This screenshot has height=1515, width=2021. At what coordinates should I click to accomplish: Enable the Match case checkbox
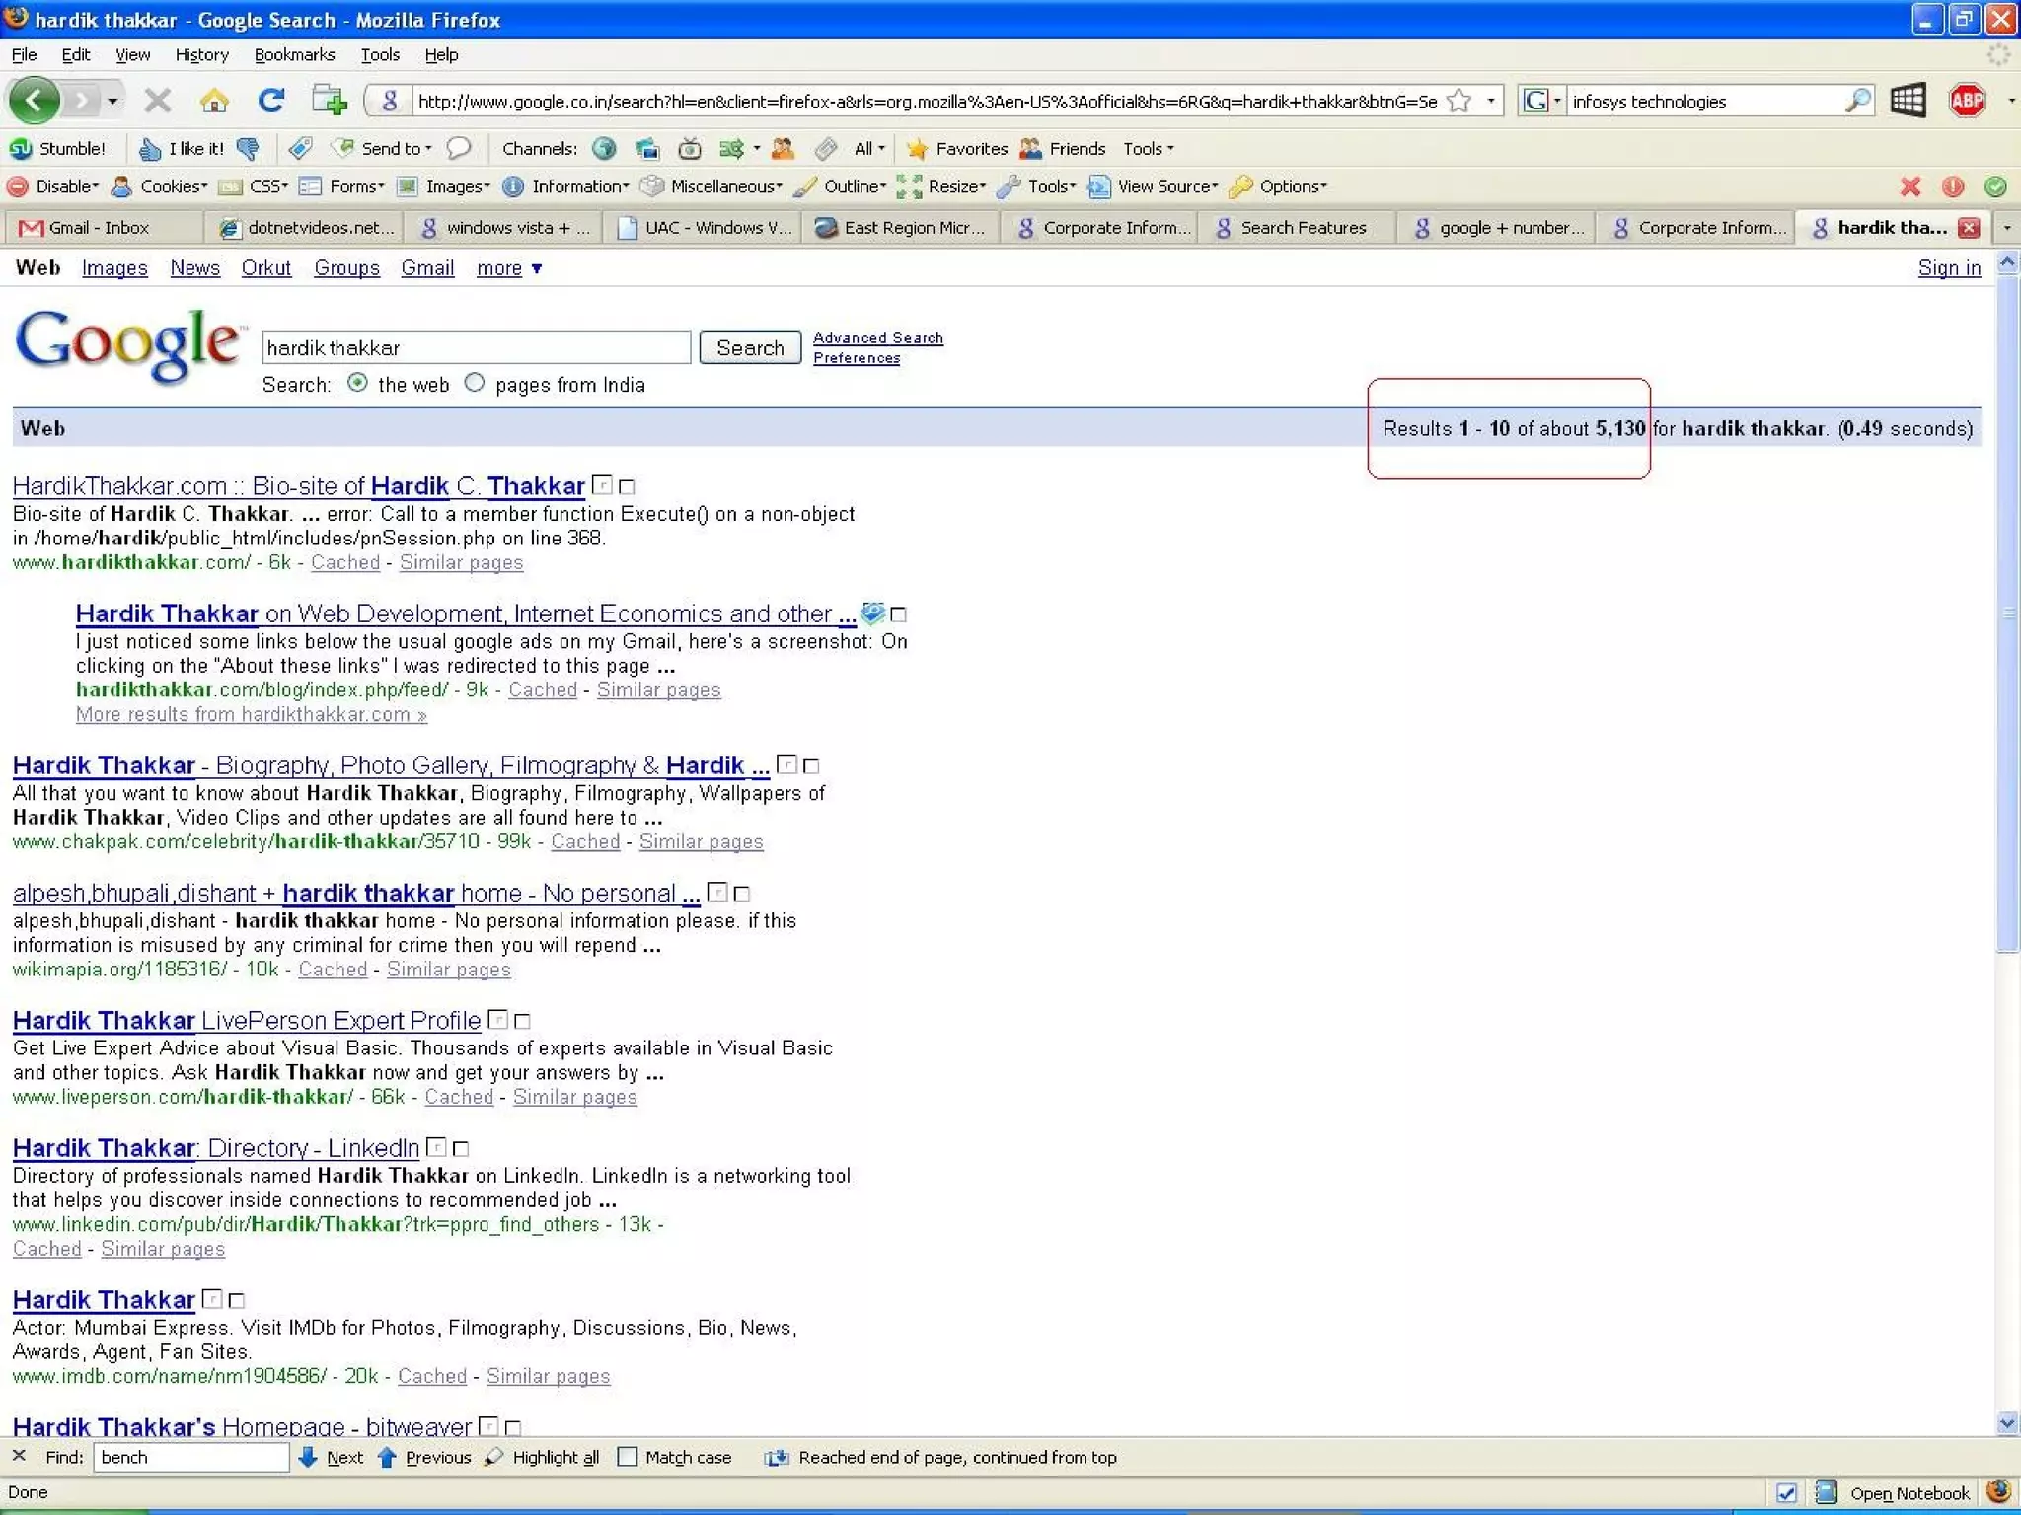point(628,1457)
